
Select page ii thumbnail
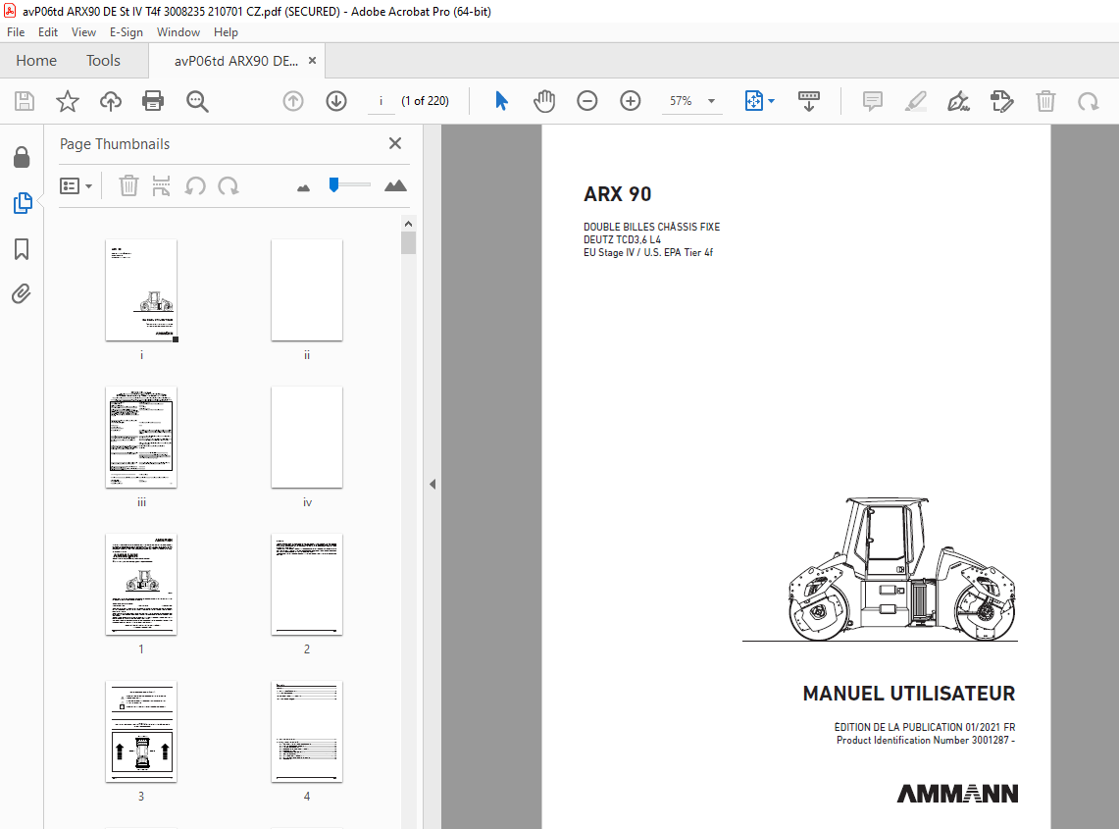click(x=307, y=289)
